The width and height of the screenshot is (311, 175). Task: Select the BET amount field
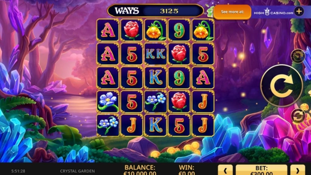pos(261,170)
